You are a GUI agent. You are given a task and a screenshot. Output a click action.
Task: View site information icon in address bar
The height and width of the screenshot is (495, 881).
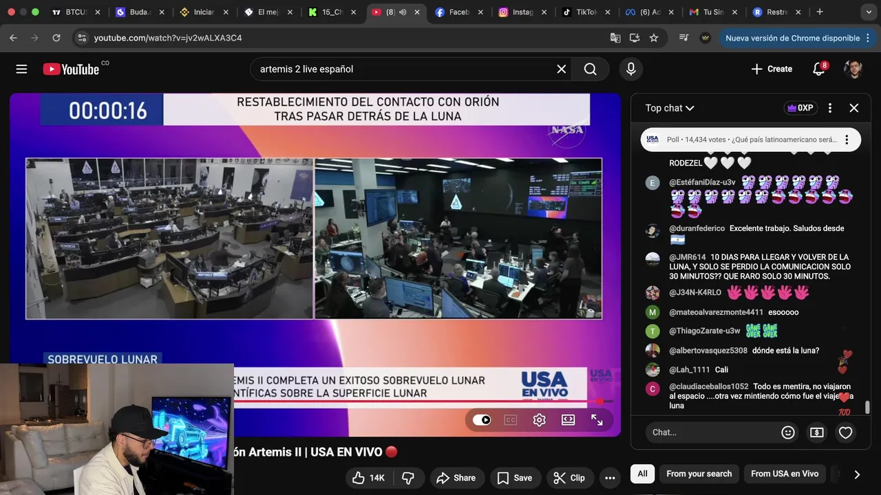point(81,38)
